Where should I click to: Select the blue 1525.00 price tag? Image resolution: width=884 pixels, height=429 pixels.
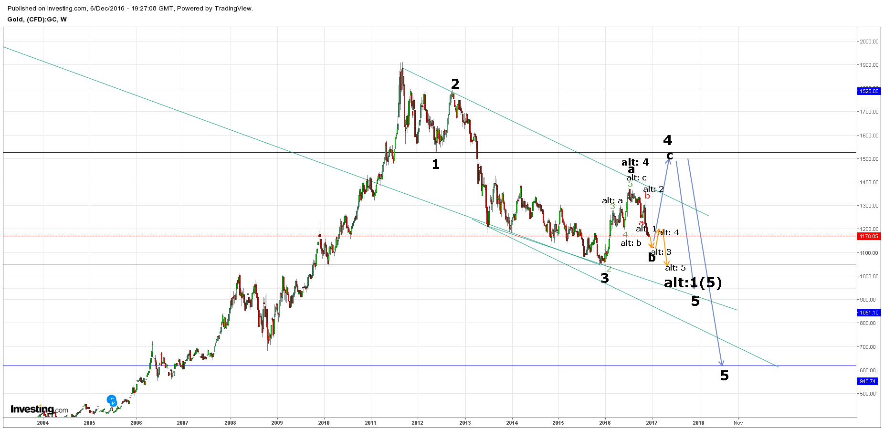869,91
